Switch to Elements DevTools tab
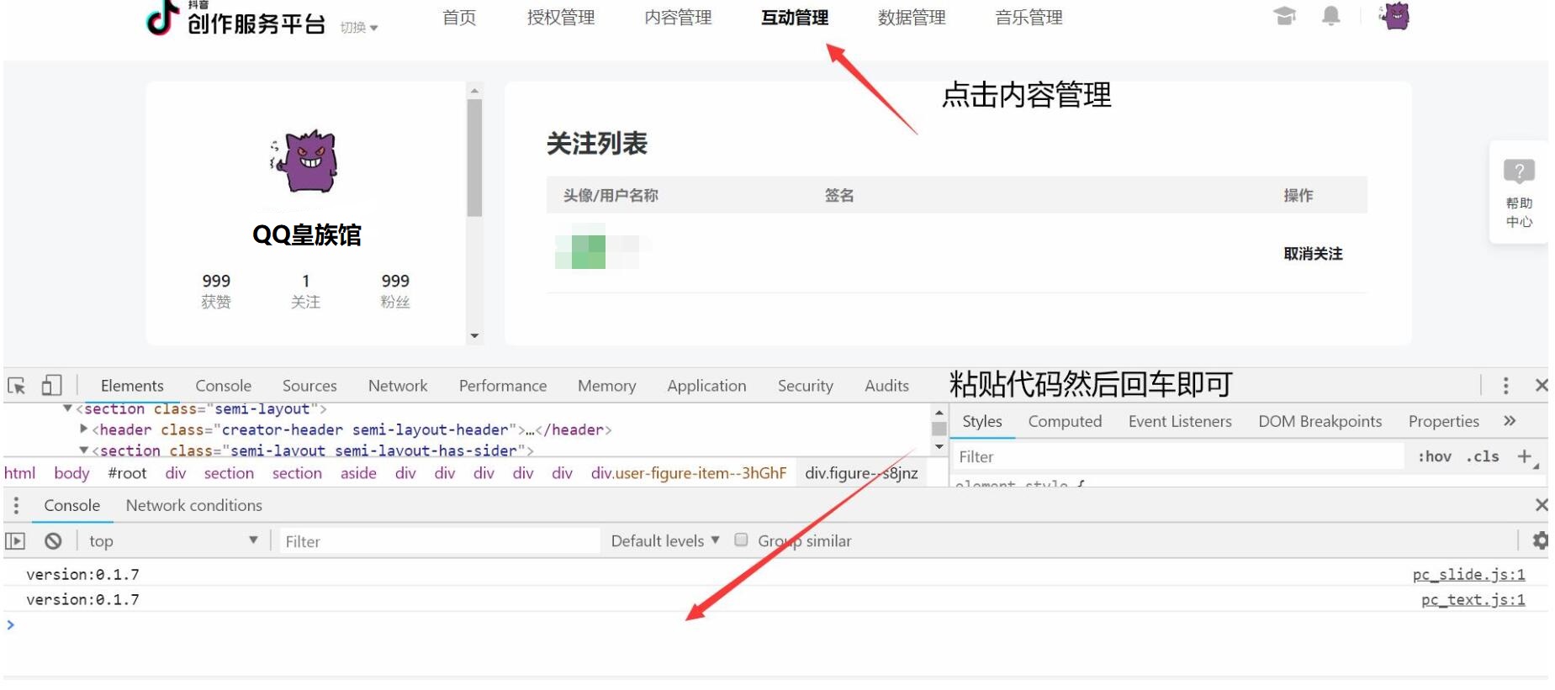The height and width of the screenshot is (690, 1555). (132, 386)
